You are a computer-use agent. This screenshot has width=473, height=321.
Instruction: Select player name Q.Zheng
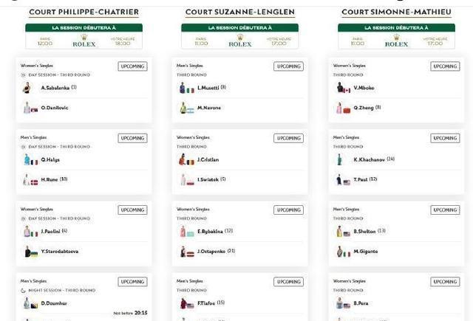point(364,108)
